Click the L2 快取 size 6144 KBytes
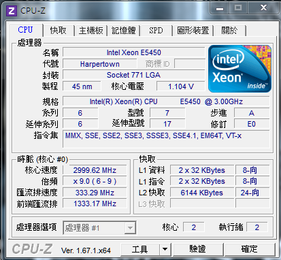This screenshot has width=281, height=260. (x=202, y=193)
